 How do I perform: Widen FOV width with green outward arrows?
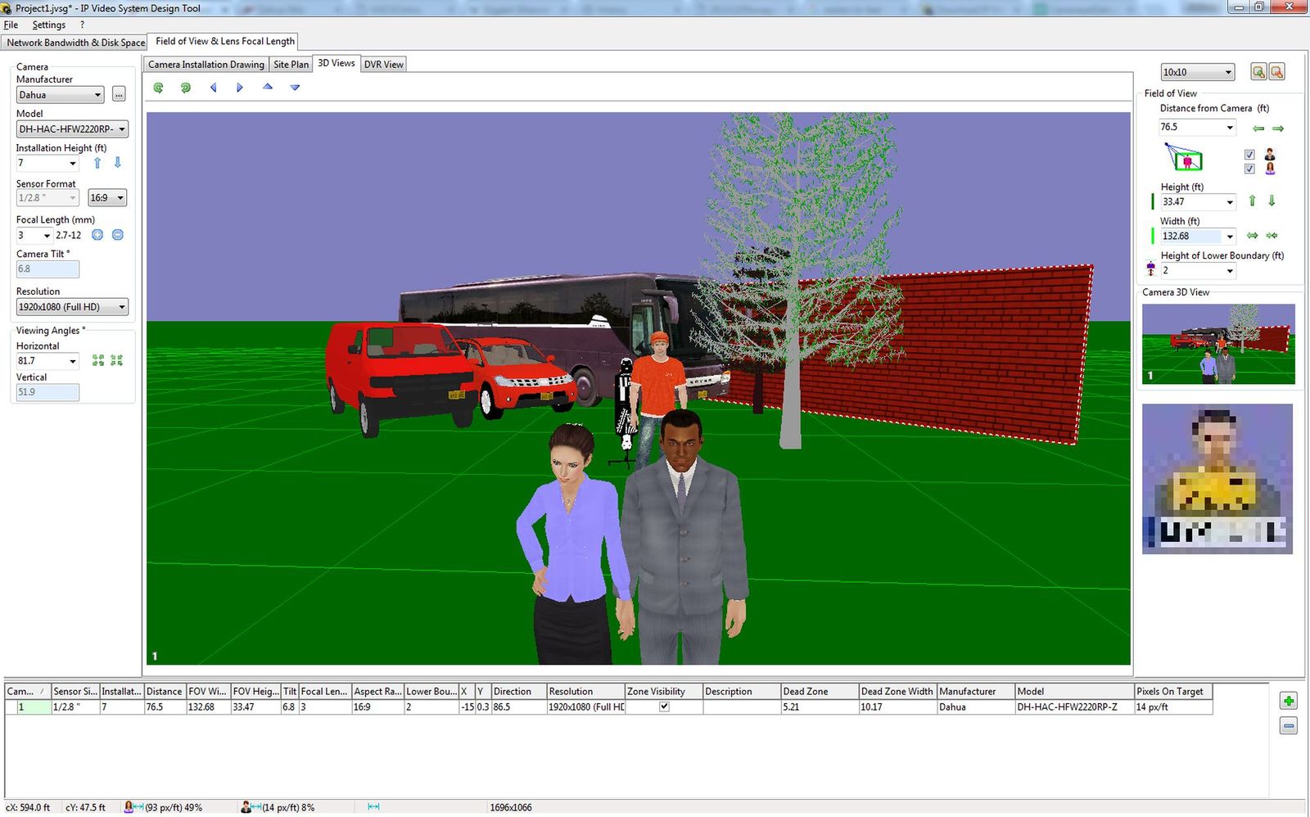point(1252,236)
